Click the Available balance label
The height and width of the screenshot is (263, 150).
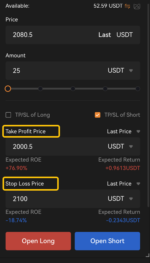point(17,6)
